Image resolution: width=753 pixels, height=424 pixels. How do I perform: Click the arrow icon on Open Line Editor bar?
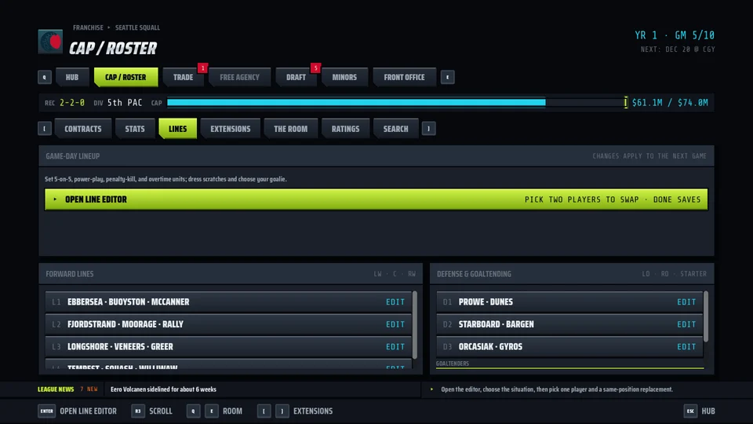55,199
